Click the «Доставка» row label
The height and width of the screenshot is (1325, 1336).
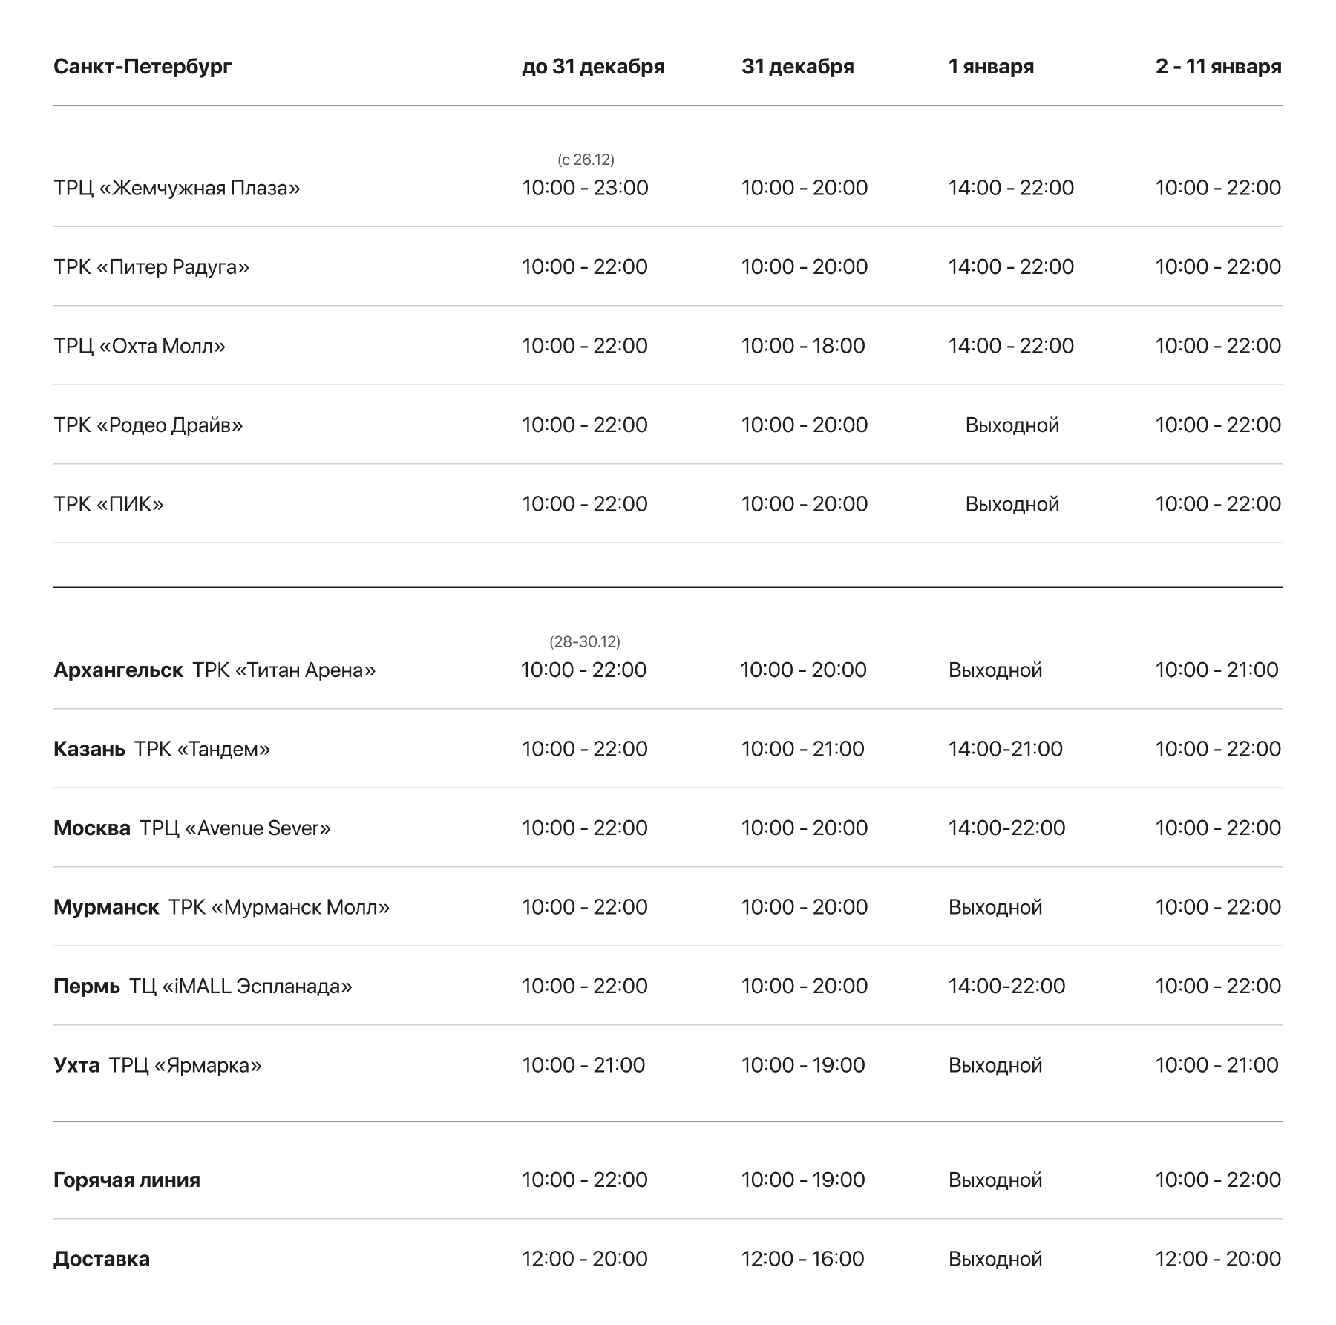[102, 1259]
